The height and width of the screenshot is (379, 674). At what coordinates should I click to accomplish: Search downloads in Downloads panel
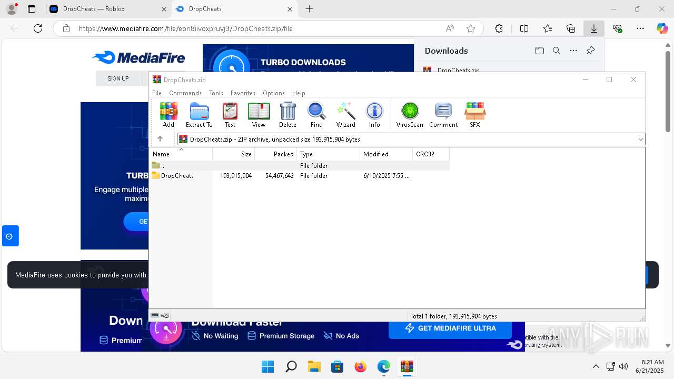point(557,51)
